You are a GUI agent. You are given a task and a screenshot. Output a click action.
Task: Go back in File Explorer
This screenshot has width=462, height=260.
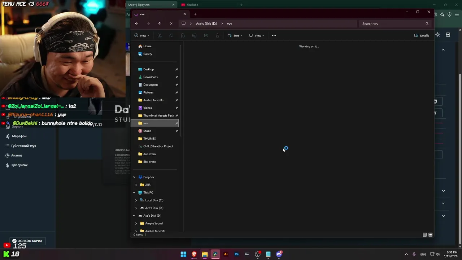[136, 23]
